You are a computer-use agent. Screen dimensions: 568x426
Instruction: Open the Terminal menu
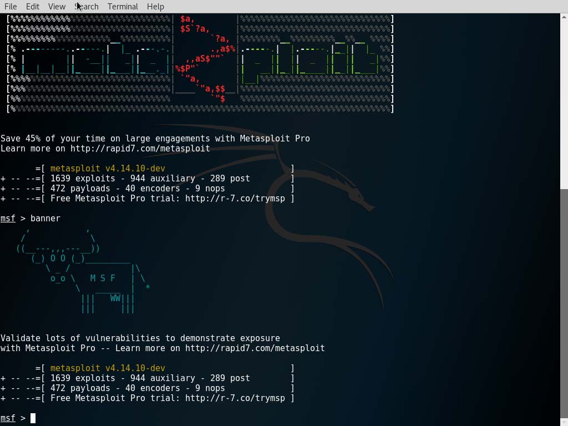pyautogui.click(x=123, y=7)
